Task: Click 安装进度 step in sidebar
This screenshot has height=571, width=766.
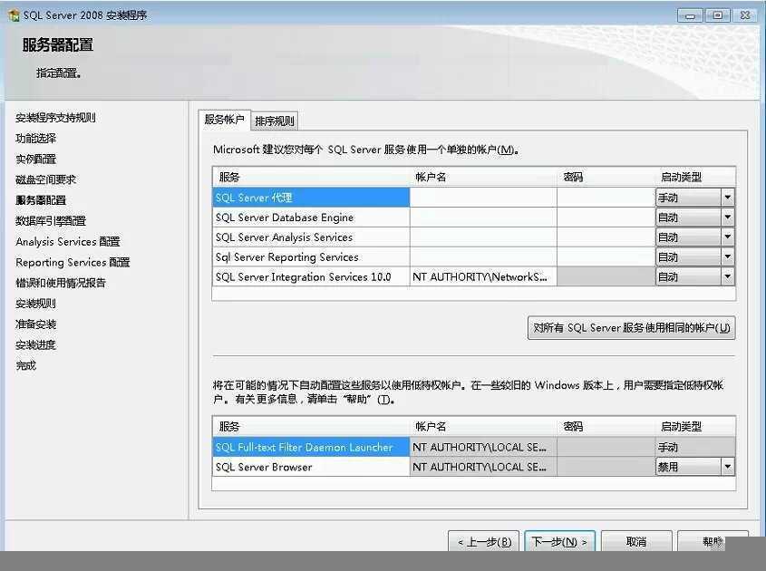Action: click(x=35, y=344)
